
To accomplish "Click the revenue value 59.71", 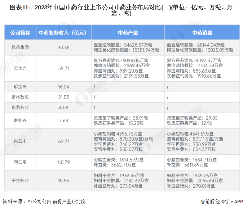I will tap(63, 68).
